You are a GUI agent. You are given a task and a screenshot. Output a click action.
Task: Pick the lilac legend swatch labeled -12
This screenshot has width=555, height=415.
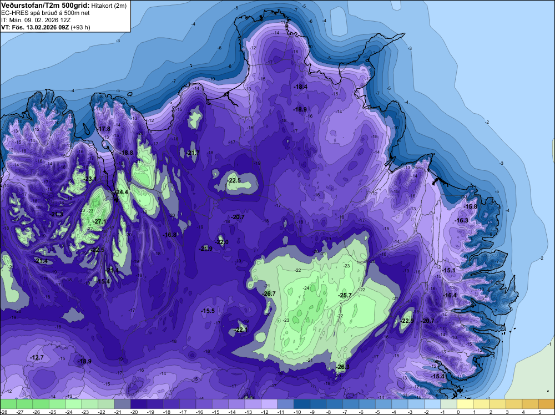pyautogui.click(x=269, y=404)
